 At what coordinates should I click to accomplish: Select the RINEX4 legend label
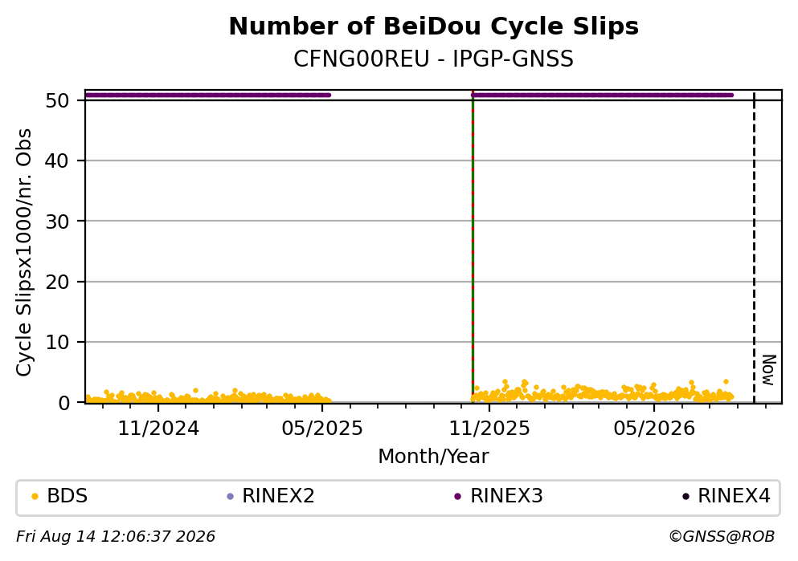[734, 496]
